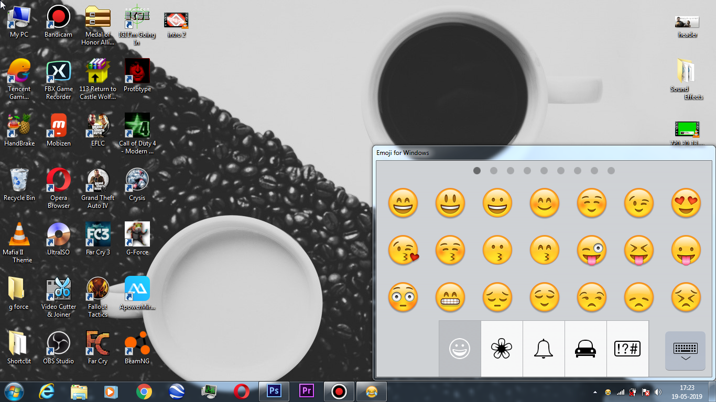Select the flower nature emoji category
This screenshot has width=716, height=402.
coord(502,348)
